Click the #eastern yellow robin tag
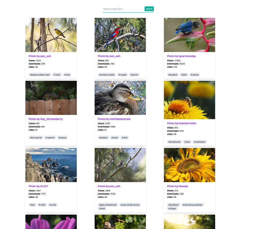Image resolution: width=256 pixels, height=229 pixels. coord(40,75)
